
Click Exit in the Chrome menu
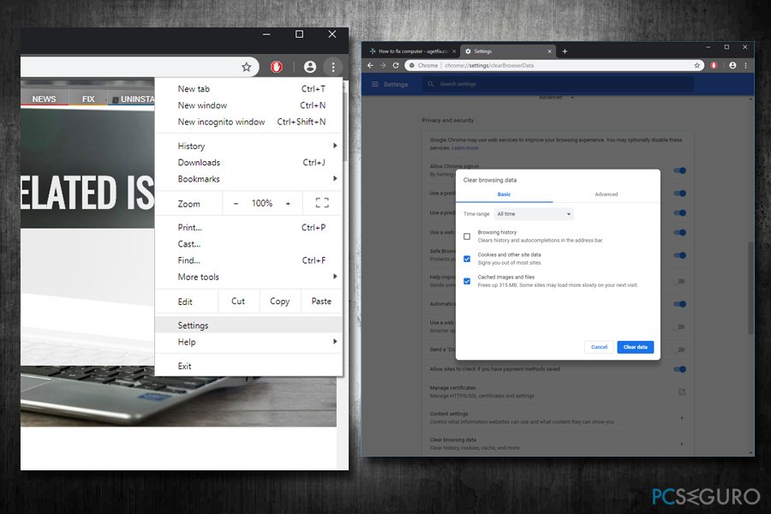point(248,366)
